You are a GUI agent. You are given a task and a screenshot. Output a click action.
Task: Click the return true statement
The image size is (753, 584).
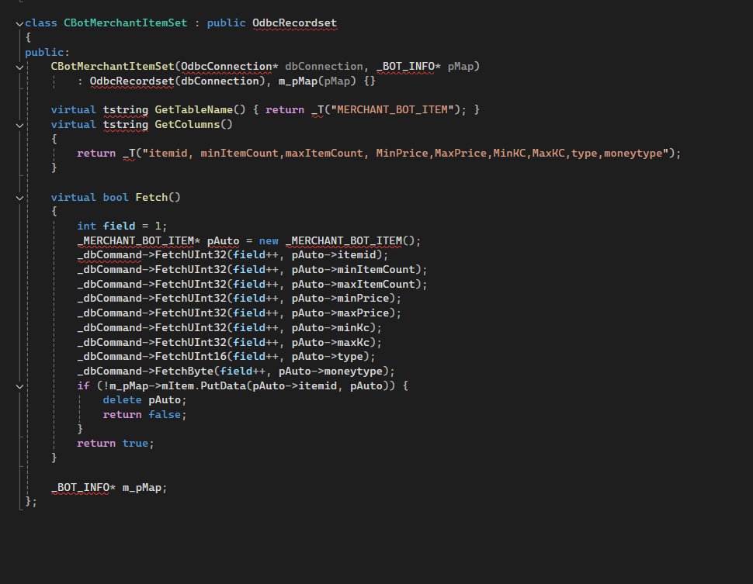coord(115,444)
